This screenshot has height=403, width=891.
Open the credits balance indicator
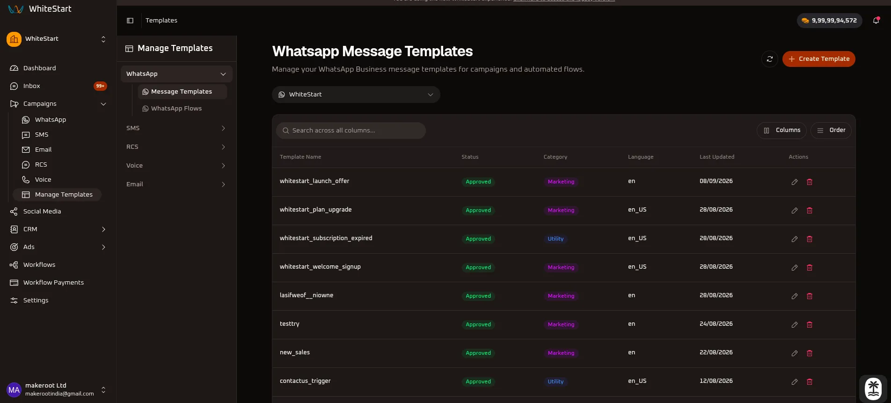click(829, 21)
